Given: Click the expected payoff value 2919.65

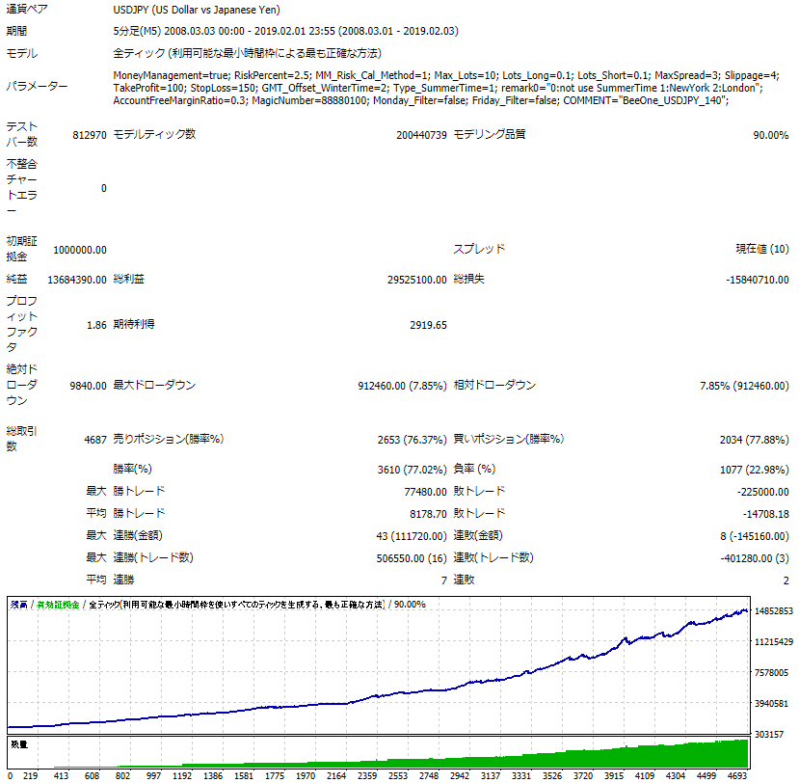Looking at the screenshot, I should (428, 325).
